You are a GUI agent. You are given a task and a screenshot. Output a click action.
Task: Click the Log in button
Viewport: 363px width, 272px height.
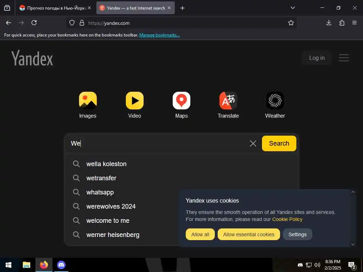[x=317, y=58]
